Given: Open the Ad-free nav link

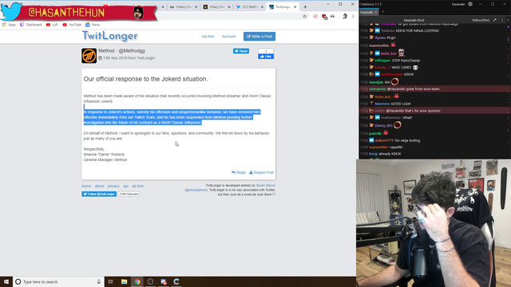Looking at the screenshot, I should pos(208,37).
